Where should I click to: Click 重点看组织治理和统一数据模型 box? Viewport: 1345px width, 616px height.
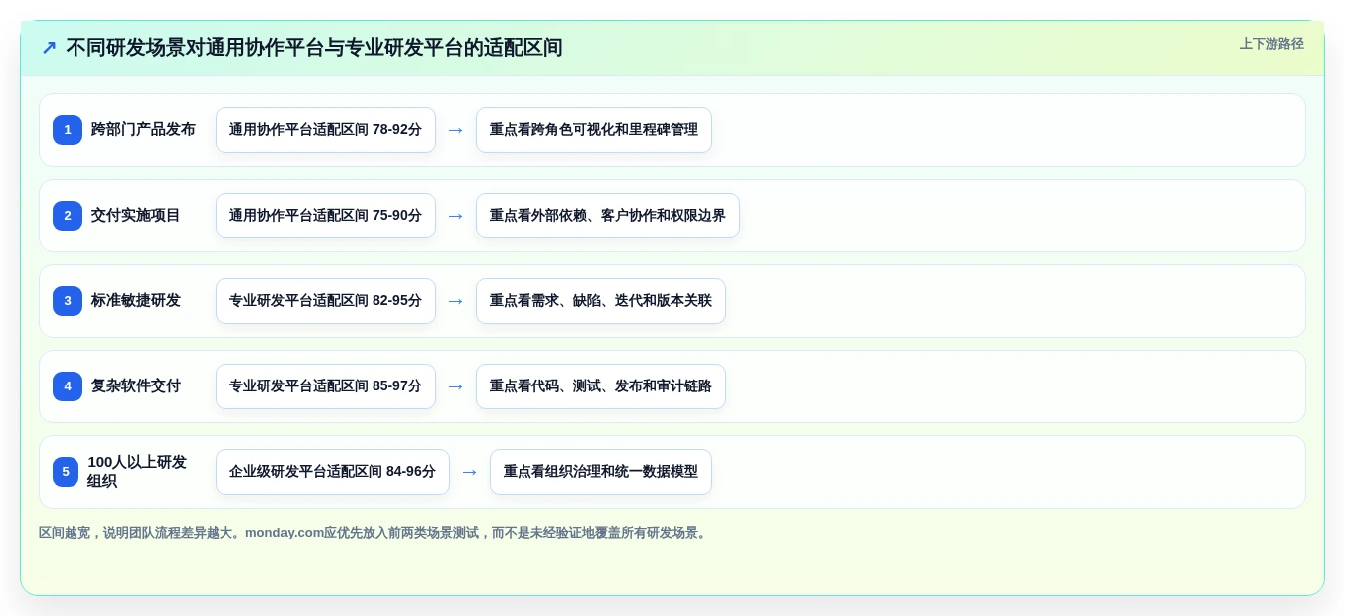(x=601, y=472)
